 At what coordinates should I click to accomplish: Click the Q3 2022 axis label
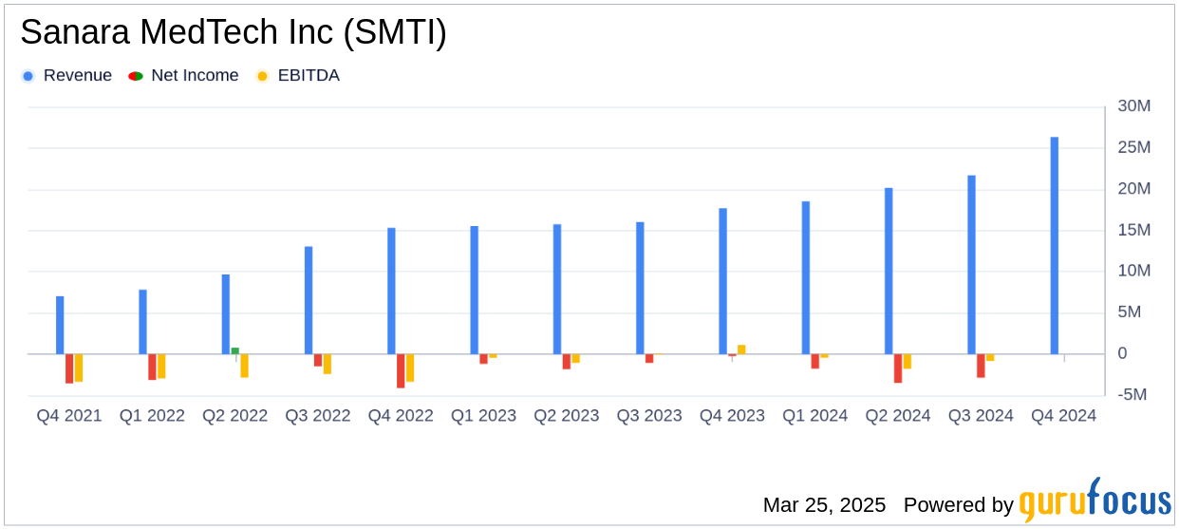click(318, 416)
